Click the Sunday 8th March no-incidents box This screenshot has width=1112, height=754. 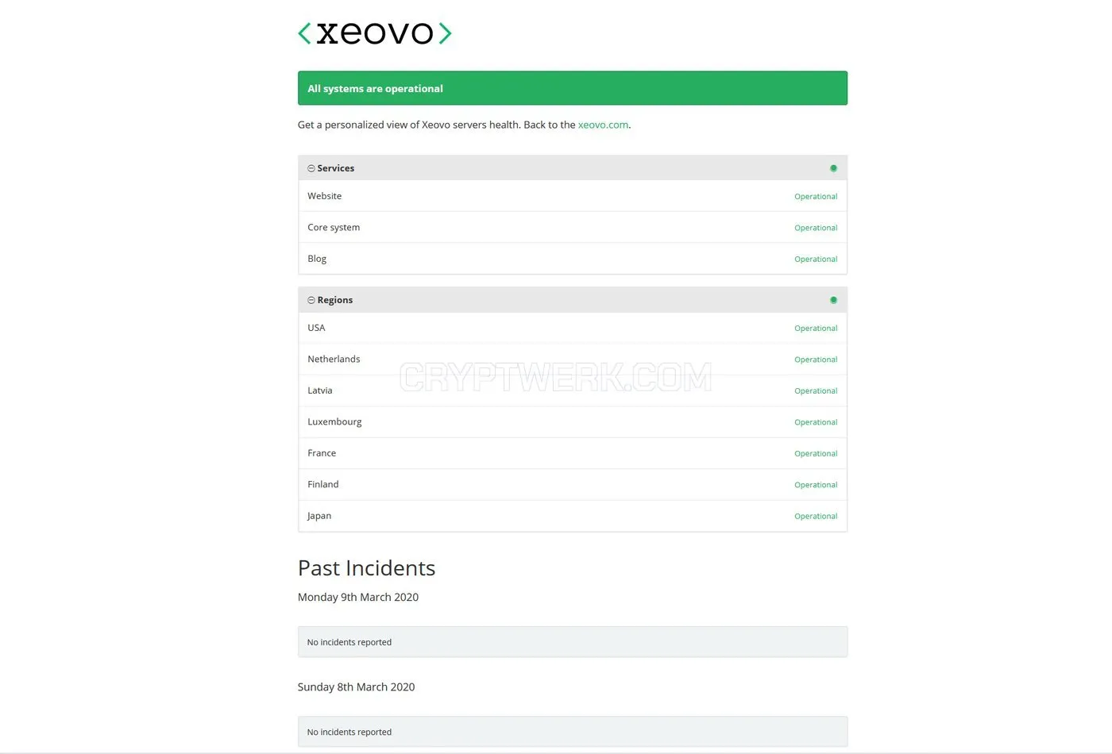click(x=573, y=732)
